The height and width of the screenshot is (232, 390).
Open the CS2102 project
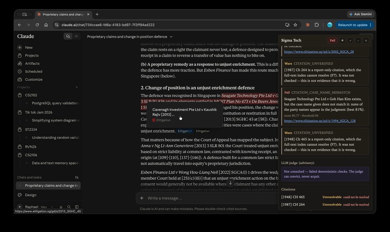[31, 95]
